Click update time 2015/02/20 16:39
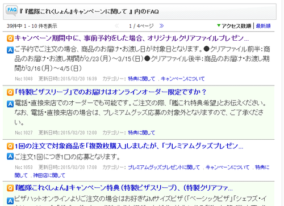Viewport: 284px width, 206px height. (78, 79)
